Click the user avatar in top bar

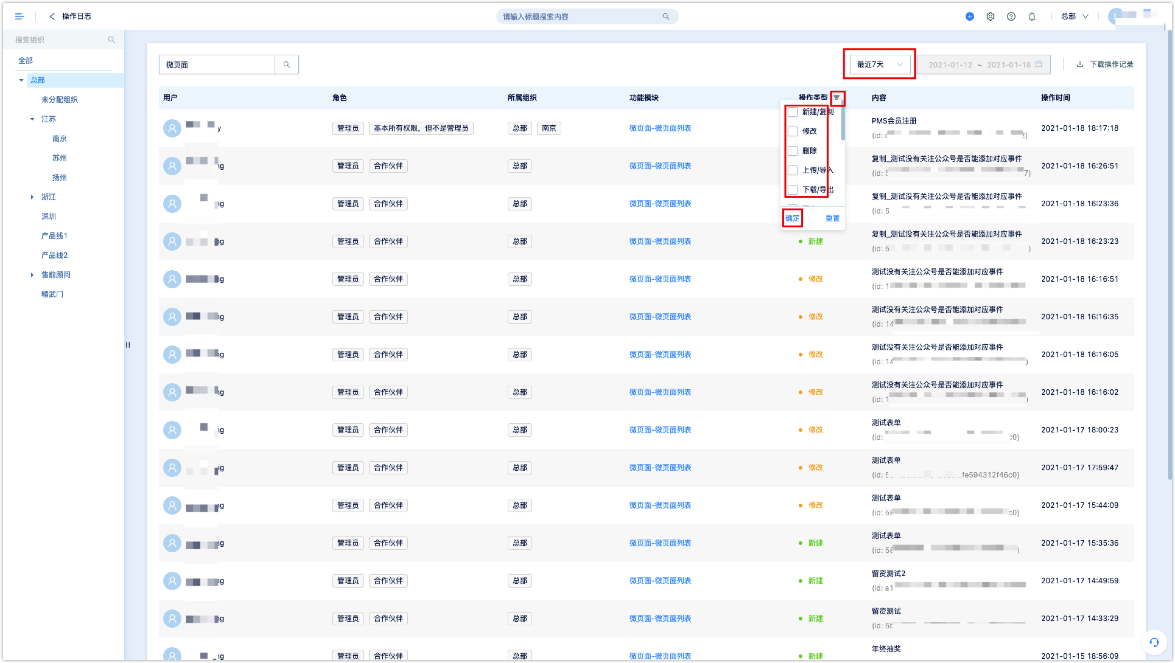1116,16
